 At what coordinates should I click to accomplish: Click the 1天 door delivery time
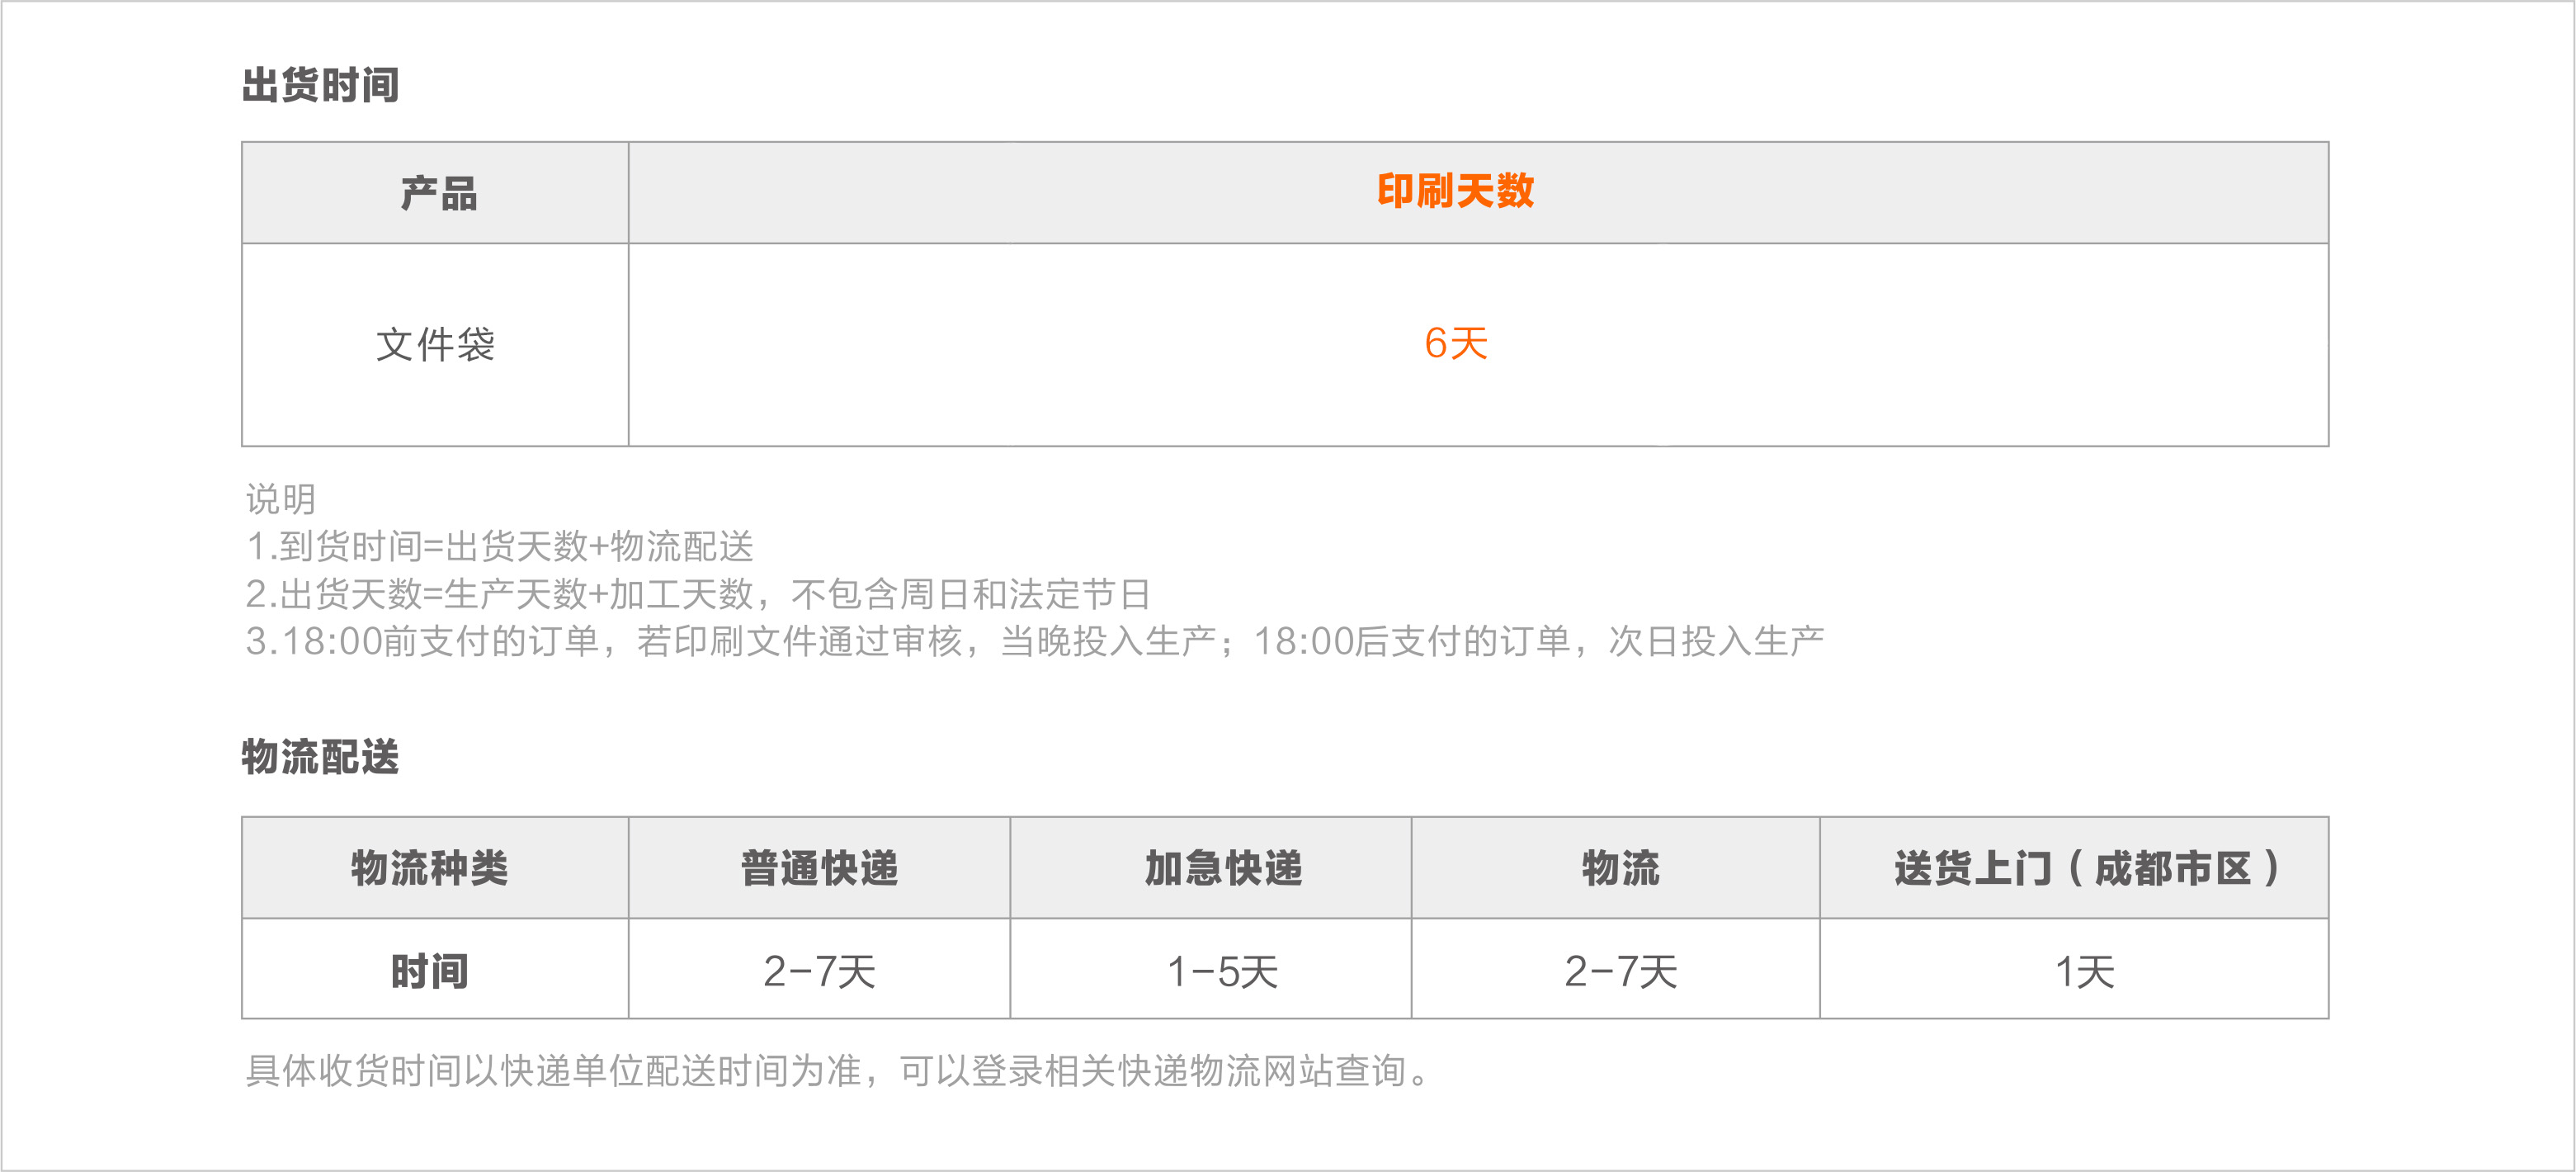[2084, 971]
